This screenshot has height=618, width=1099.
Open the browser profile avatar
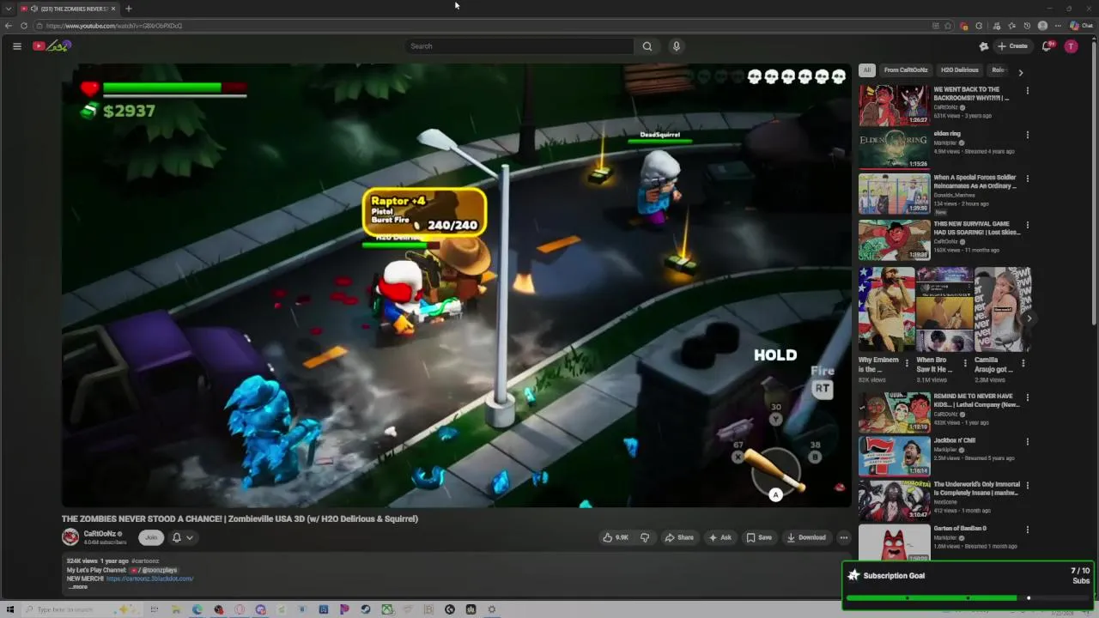coord(1042,26)
